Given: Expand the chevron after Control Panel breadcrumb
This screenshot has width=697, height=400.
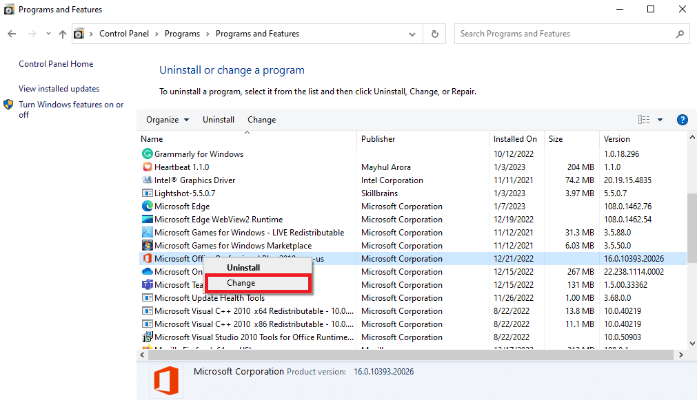Looking at the screenshot, I should pos(156,34).
